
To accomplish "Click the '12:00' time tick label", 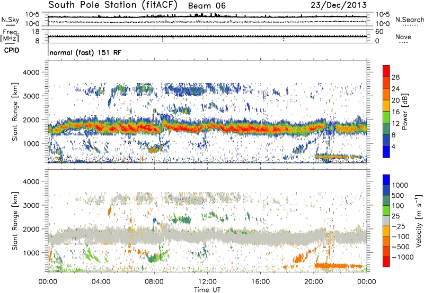I will (207, 282).
